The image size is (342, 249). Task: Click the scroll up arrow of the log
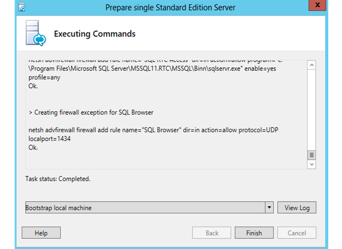311,65
